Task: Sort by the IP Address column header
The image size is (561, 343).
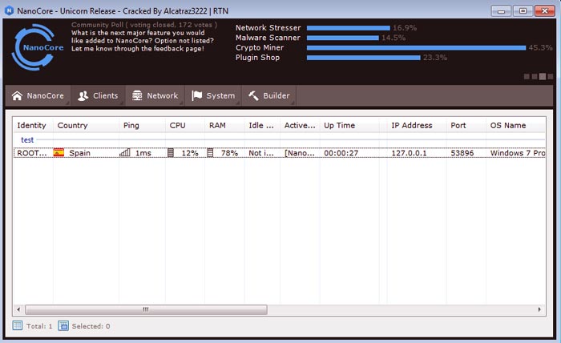Action: point(417,125)
